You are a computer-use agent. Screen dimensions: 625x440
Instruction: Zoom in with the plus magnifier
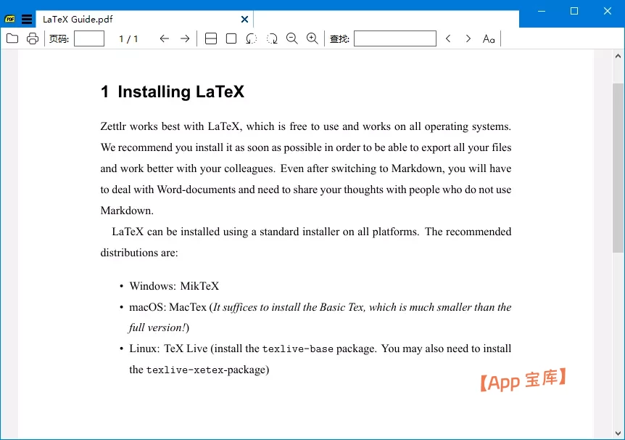click(312, 38)
